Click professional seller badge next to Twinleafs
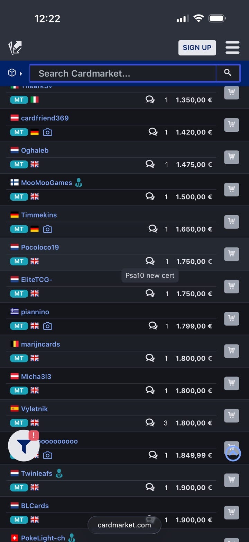This screenshot has width=249, height=542. [59, 473]
